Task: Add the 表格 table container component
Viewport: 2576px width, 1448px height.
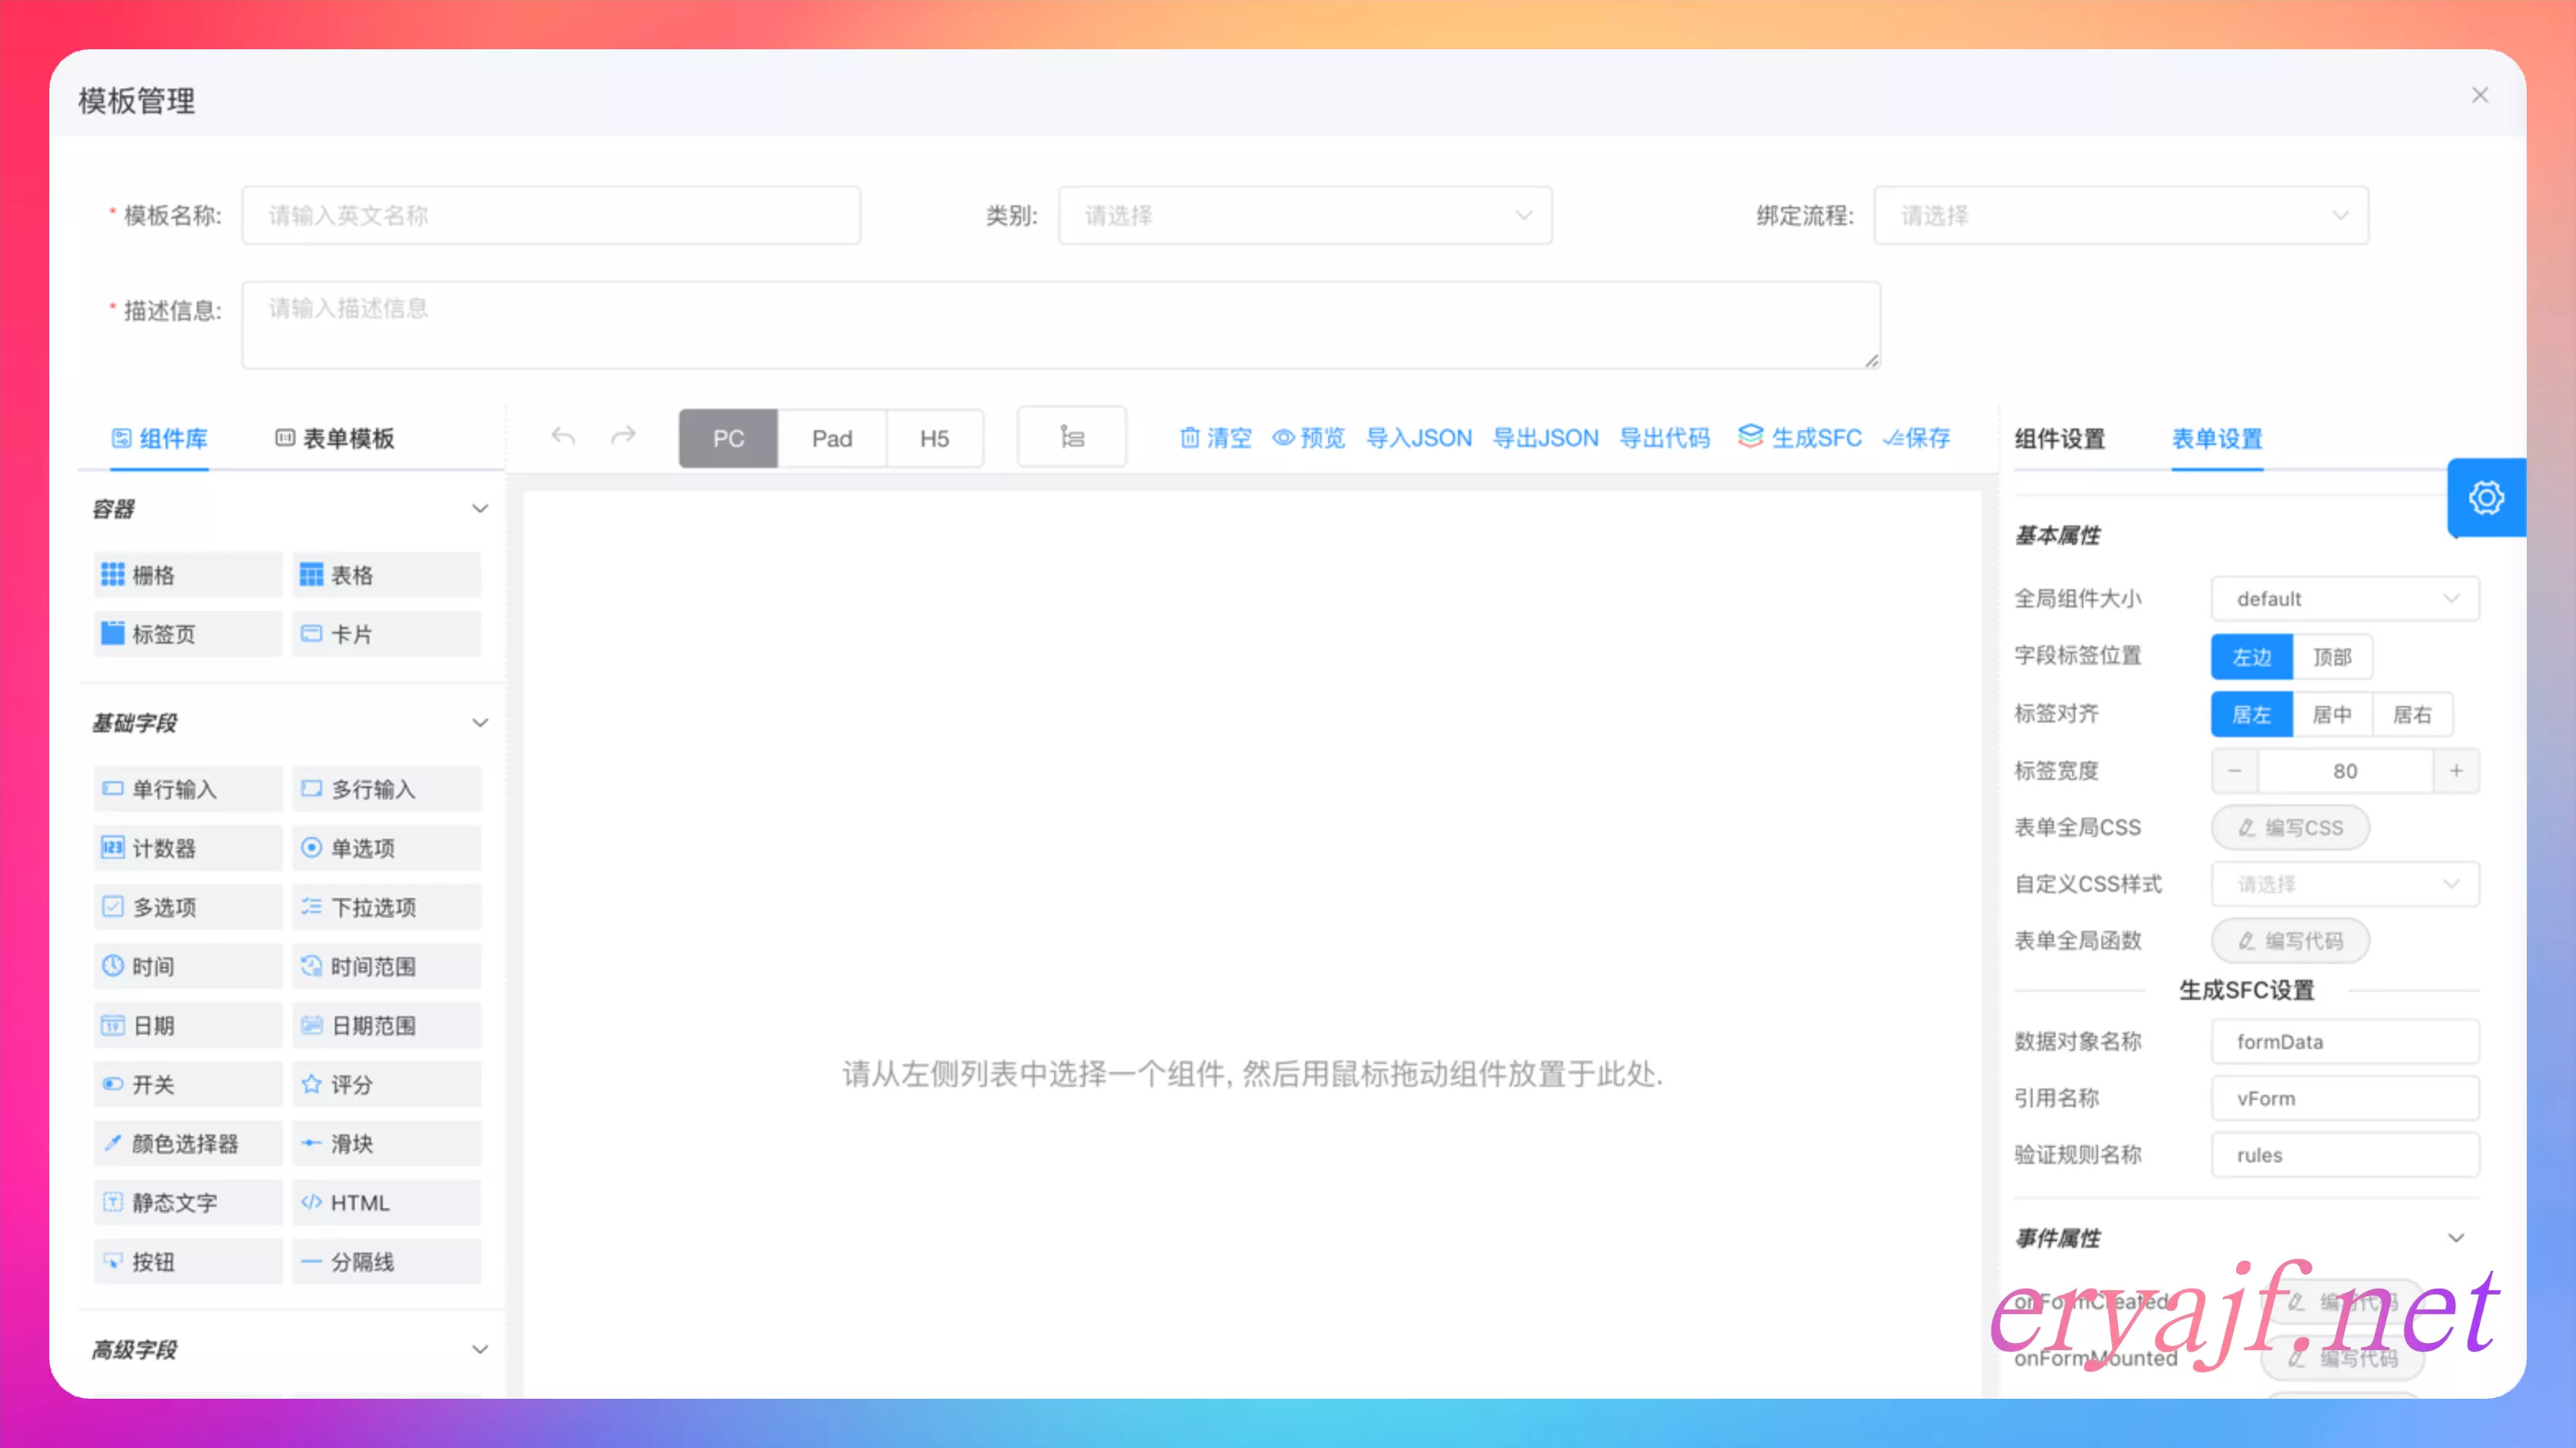Action: pyautogui.click(x=387, y=575)
